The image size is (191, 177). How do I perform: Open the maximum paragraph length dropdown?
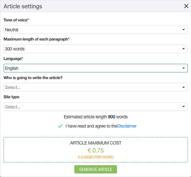coord(96,49)
